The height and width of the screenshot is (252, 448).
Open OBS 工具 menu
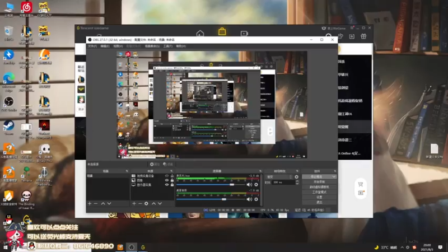click(x=167, y=46)
